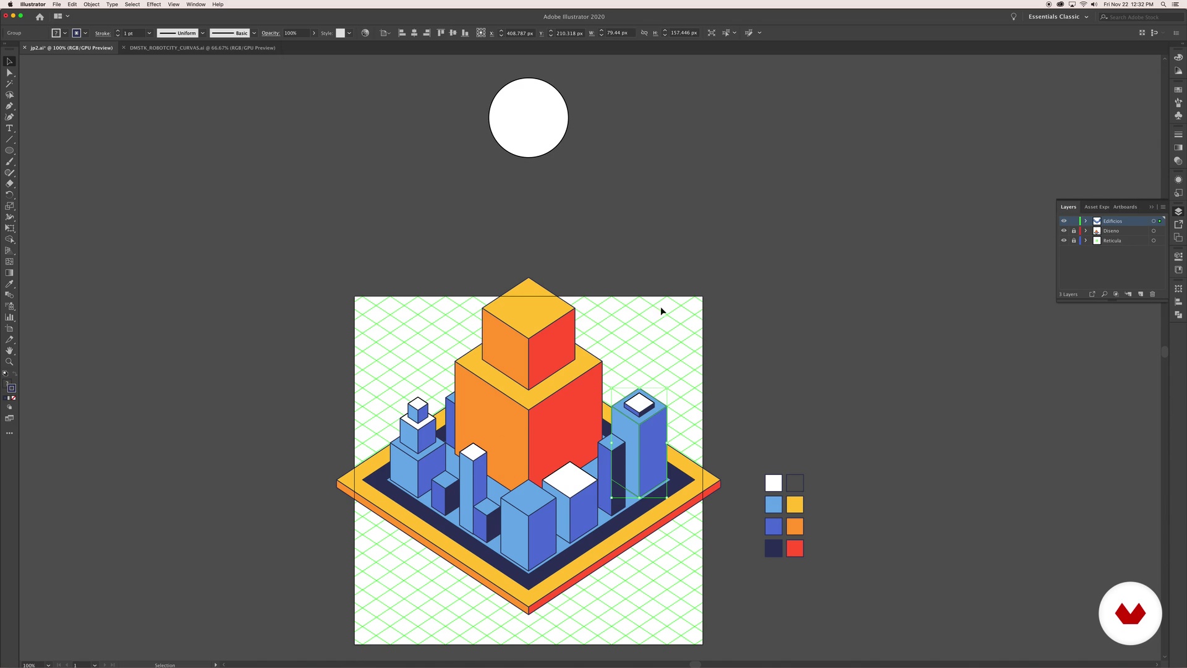This screenshot has height=668, width=1187.
Task: Click Locate Object magnifier in Layers panel
Action: 1104,294
